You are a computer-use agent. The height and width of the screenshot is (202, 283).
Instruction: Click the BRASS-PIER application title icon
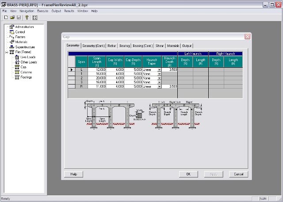tap(4, 4)
